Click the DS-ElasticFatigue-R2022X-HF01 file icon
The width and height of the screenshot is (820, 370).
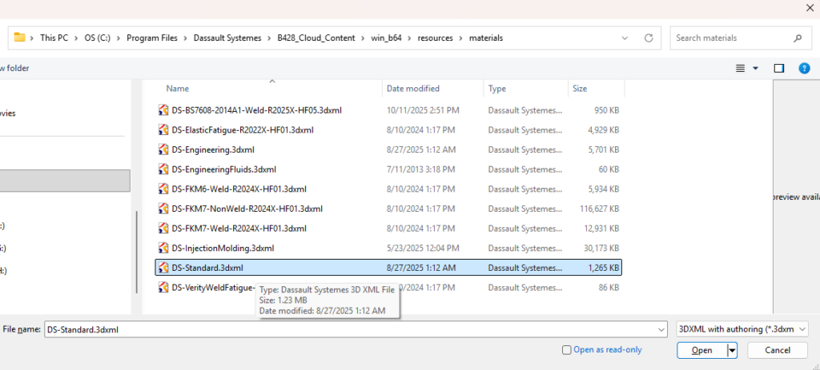point(163,130)
